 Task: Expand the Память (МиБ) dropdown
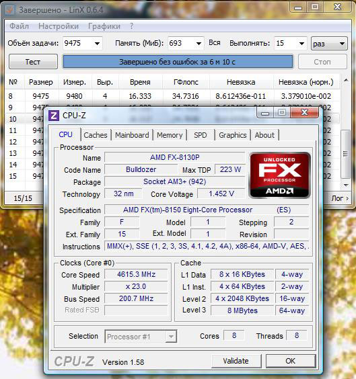199,44
